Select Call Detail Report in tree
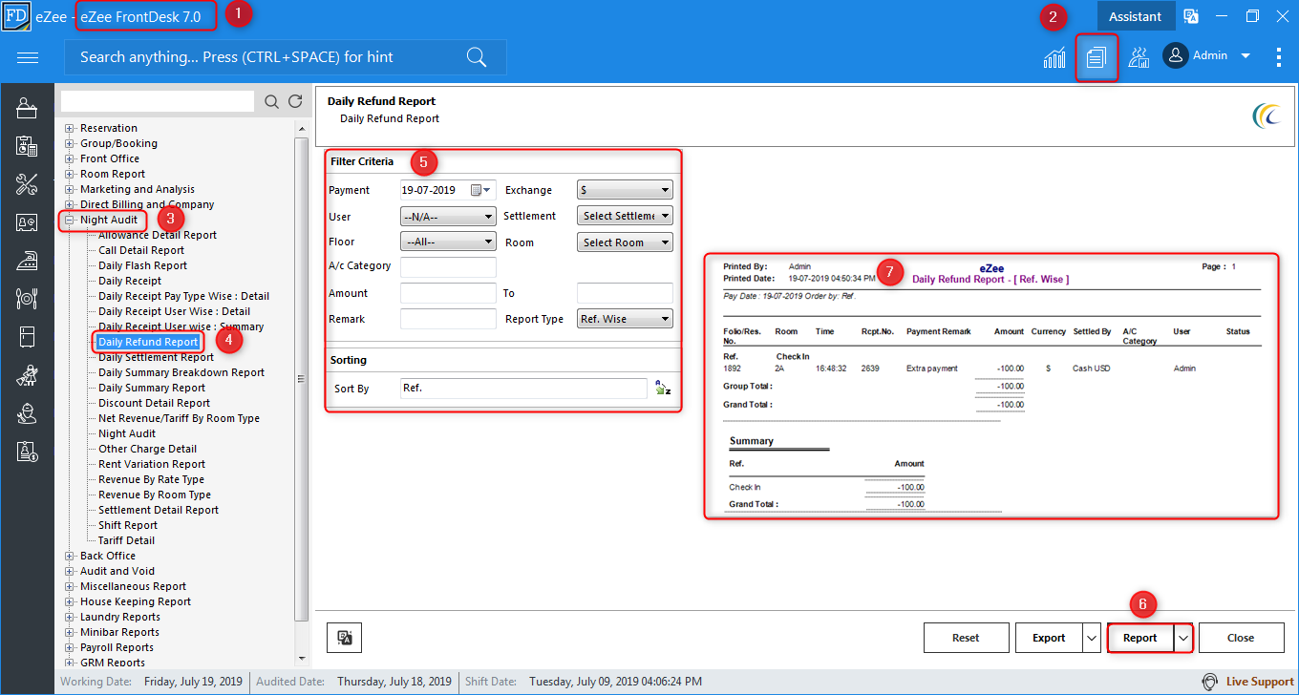The image size is (1299, 695). (141, 250)
